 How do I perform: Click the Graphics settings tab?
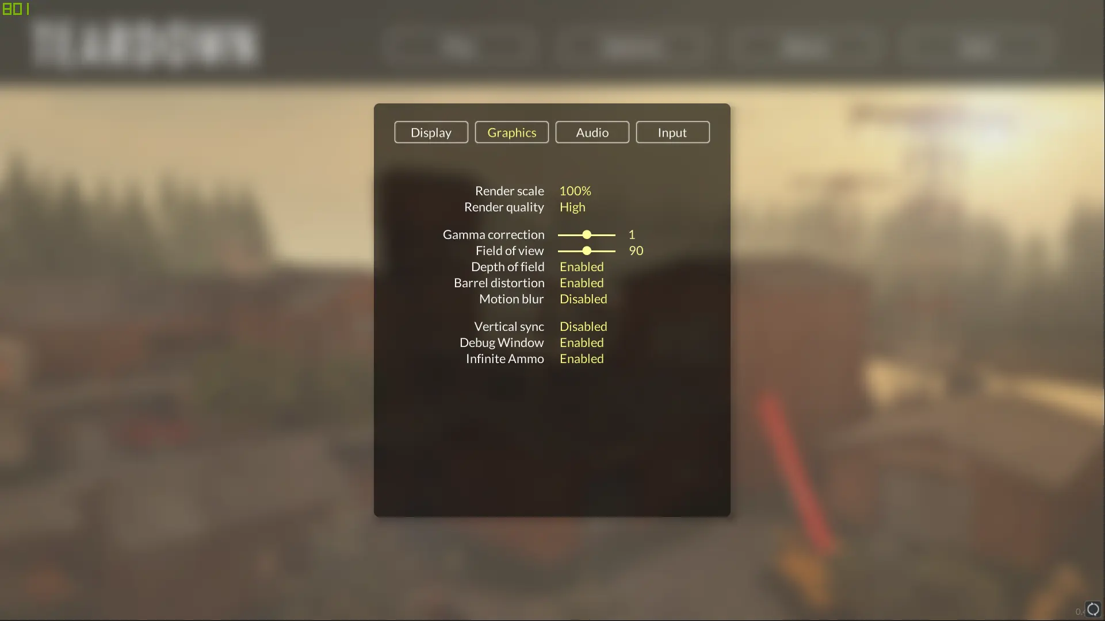point(511,131)
